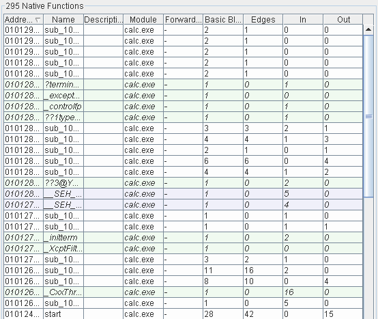This screenshot has width=378, height=319.
Task: Click the scrollbar up arrow button
Action: point(368,29)
